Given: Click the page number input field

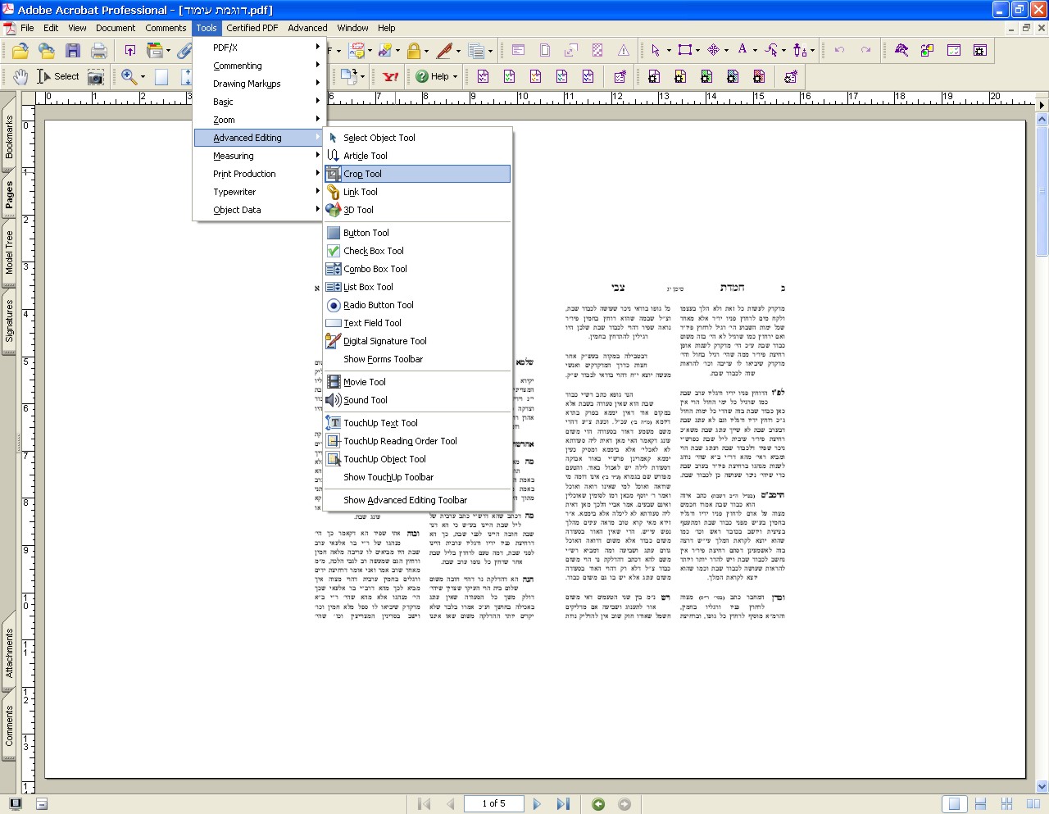Looking at the screenshot, I should pos(493,804).
